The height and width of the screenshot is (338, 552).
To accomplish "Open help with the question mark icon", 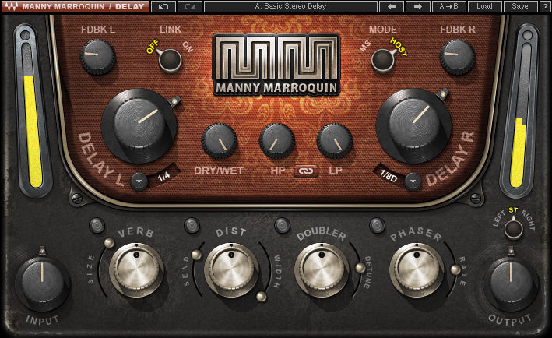I will (545, 6).
